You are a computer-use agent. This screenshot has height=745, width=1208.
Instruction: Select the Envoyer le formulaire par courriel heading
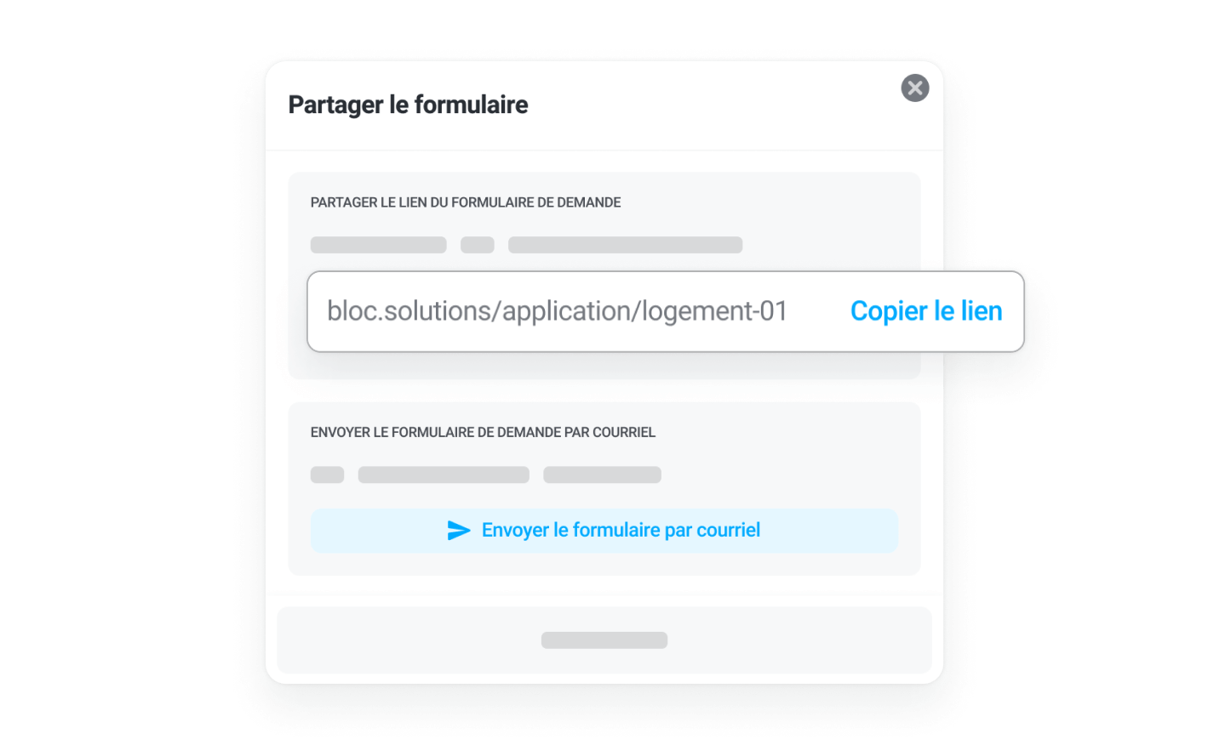(483, 432)
